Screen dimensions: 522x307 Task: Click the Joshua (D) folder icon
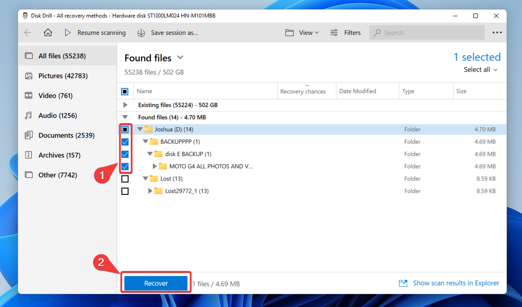pos(148,129)
